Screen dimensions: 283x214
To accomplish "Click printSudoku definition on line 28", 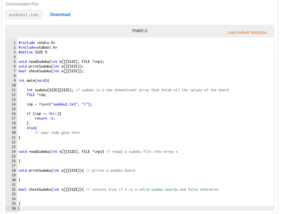I will tap(51, 171).
